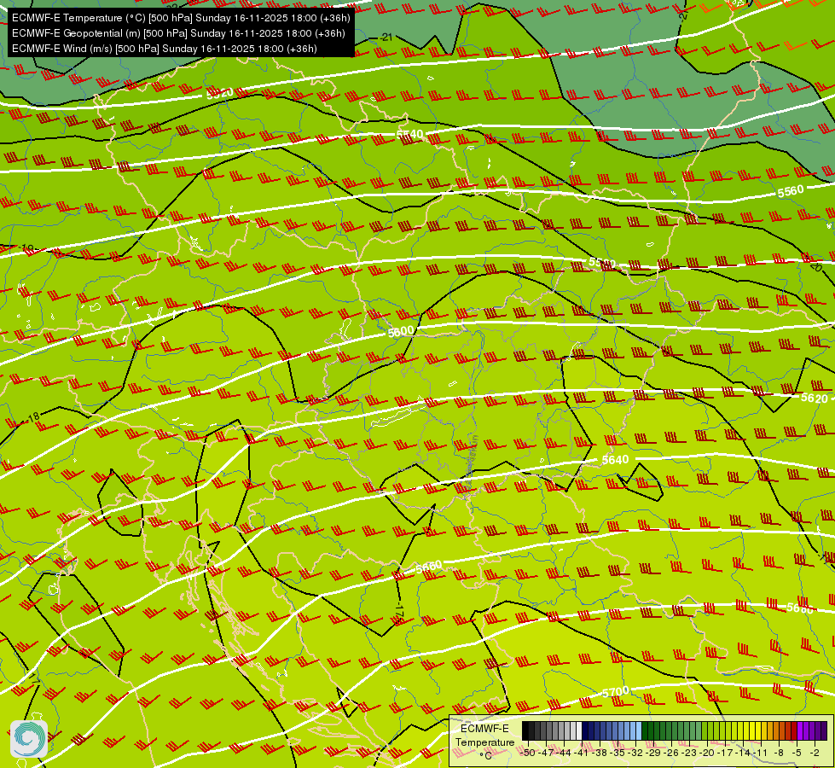Screen dimensions: 835x768
Task: Select the light blue swatch above -32
Action: point(639,730)
